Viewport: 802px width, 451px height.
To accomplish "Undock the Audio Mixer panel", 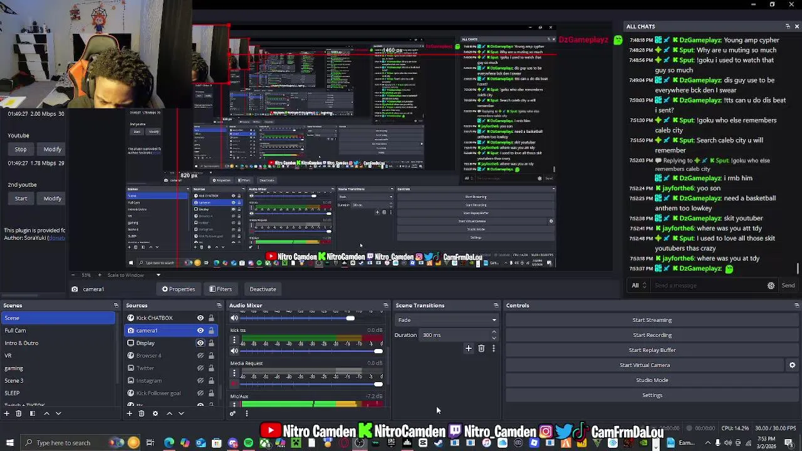I will tap(385, 306).
